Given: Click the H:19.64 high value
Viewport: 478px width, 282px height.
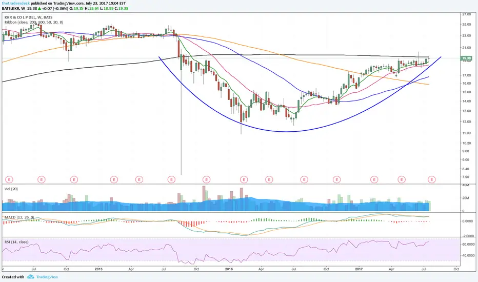Looking at the screenshot, I should pos(92,9).
